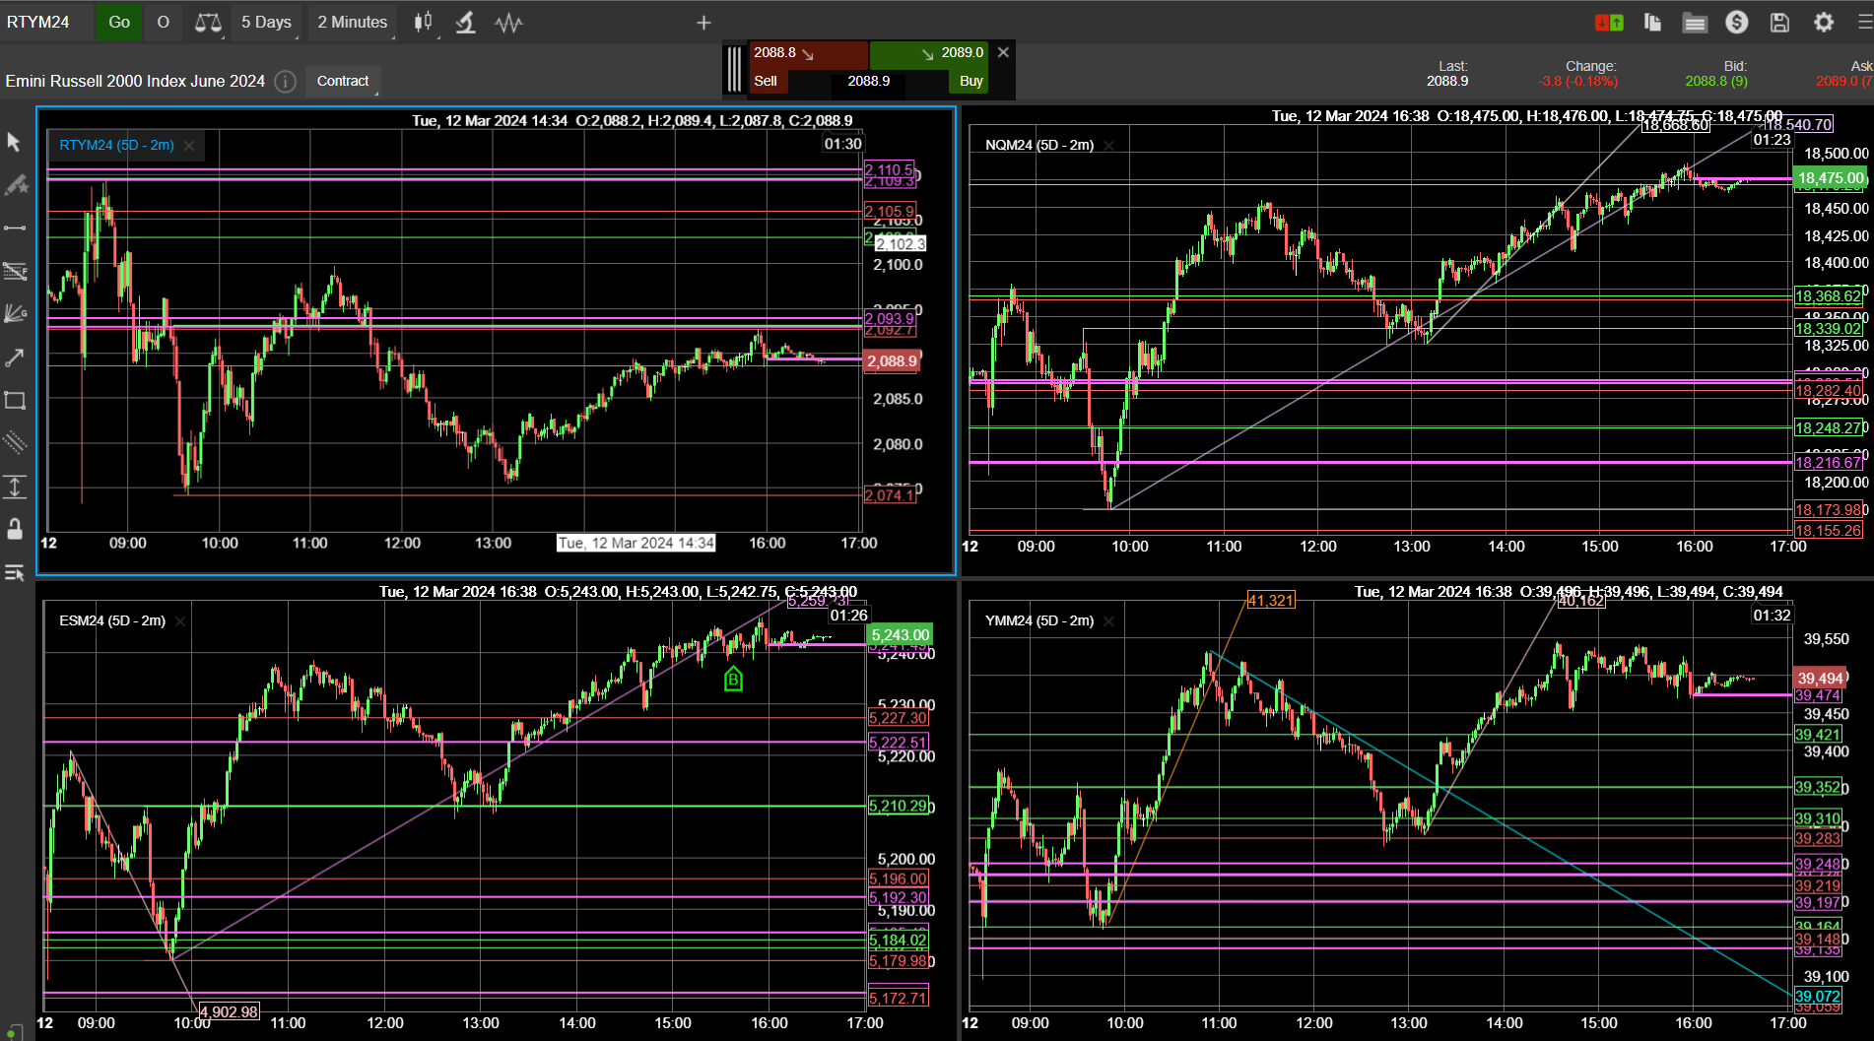Click the save chart floppy disk icon
This screenshot has width=1874, height=1041.
point(1779,22)
